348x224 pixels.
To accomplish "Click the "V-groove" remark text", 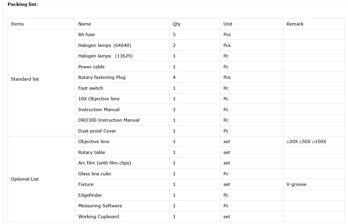I will 296,185.
